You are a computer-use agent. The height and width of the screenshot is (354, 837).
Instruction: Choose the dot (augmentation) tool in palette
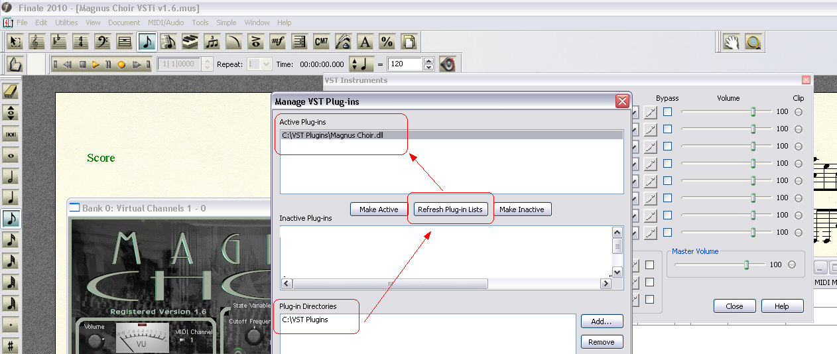(x=11, y=325)
